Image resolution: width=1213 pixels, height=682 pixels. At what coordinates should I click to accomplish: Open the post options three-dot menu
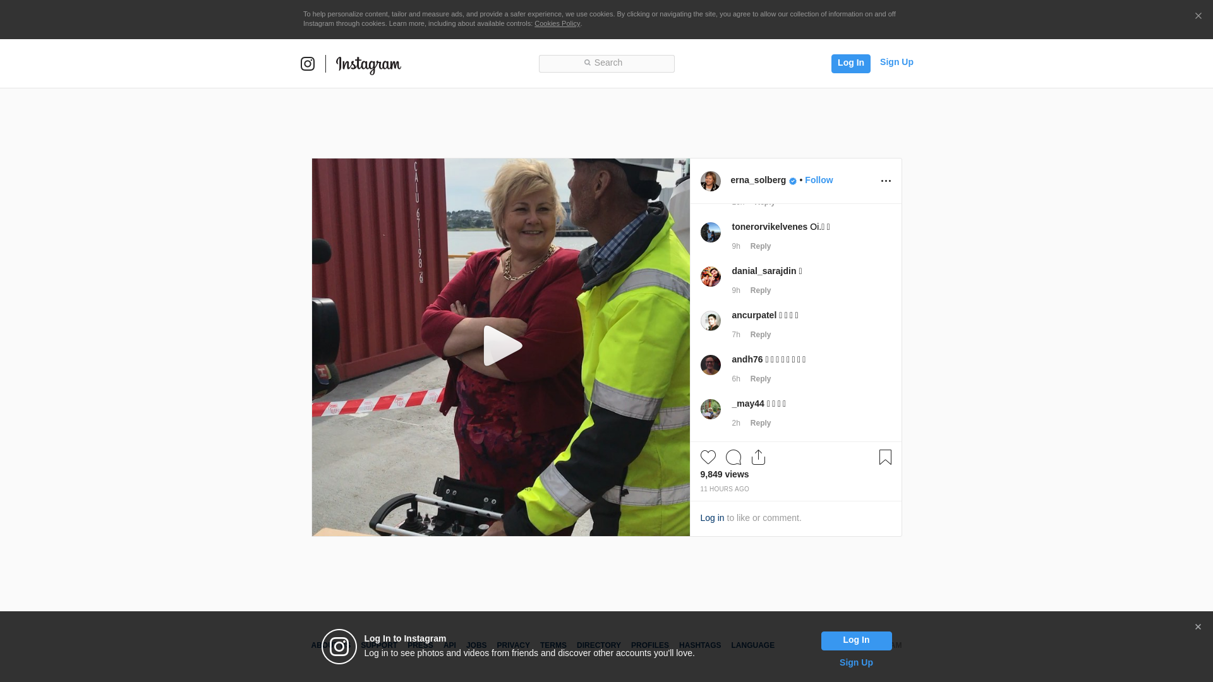click(x=886, y=181)
